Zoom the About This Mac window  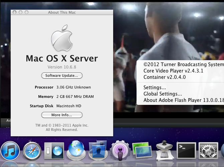(x=26, y=12)
